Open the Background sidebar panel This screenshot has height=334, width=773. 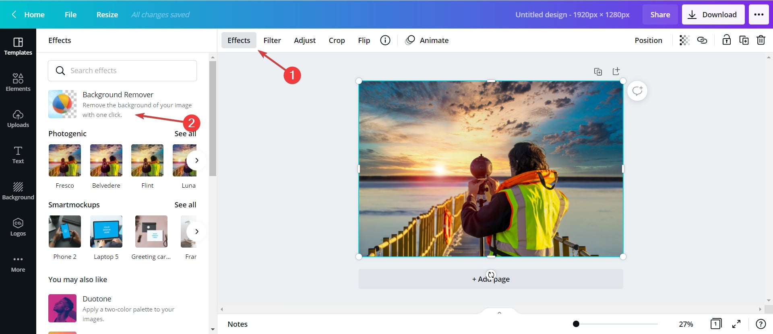(18, 191)
